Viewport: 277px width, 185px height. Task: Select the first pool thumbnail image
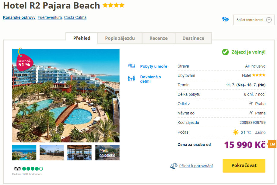coord(24,153)
